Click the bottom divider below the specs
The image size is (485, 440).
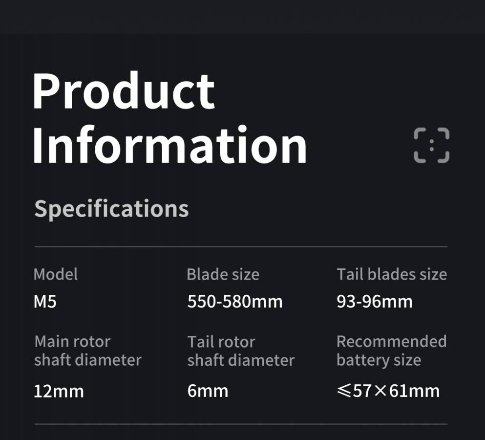click(241, 424)
